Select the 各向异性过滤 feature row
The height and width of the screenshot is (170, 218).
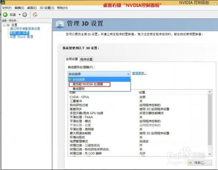click(x=138, y=105)
